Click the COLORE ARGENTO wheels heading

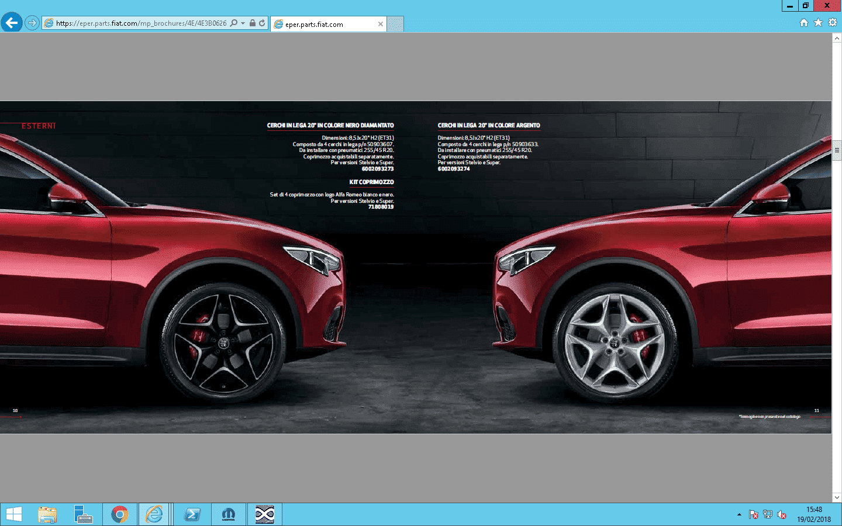tap(489, 125)
